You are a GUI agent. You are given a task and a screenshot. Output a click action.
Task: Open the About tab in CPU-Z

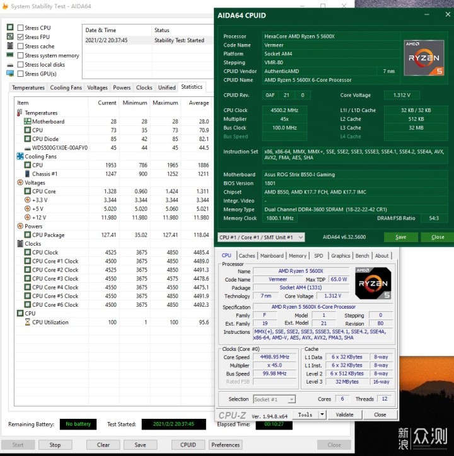tap(381, 256)
